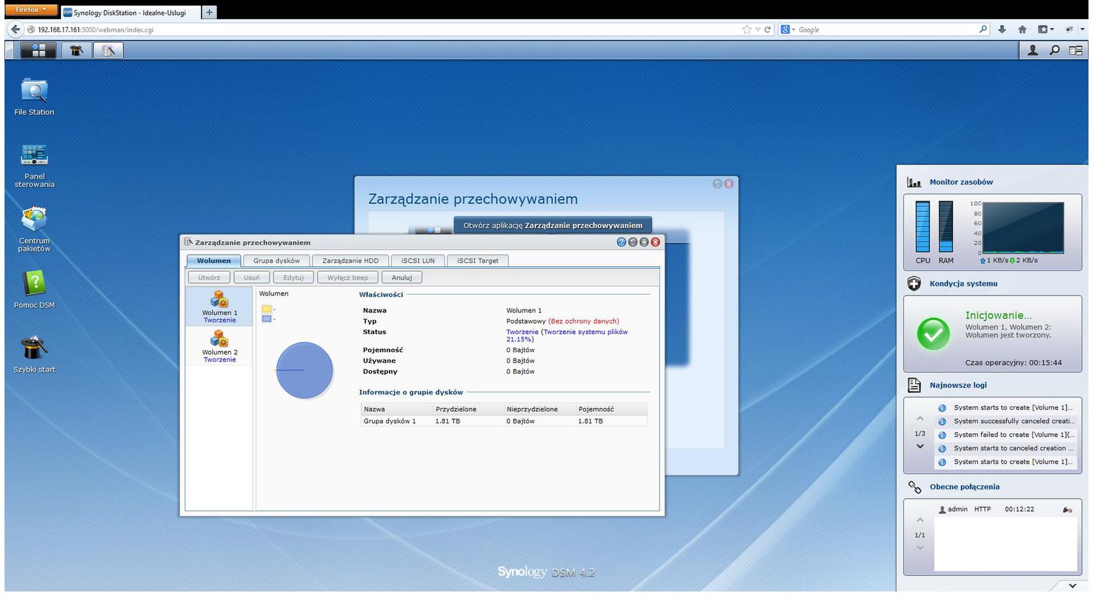Switch to the Wolumen tab
1093x596 pixels.
point(214,261)
